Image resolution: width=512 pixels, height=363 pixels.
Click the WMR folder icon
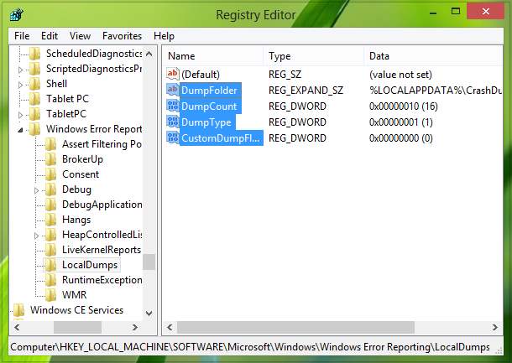click(51, 295)
